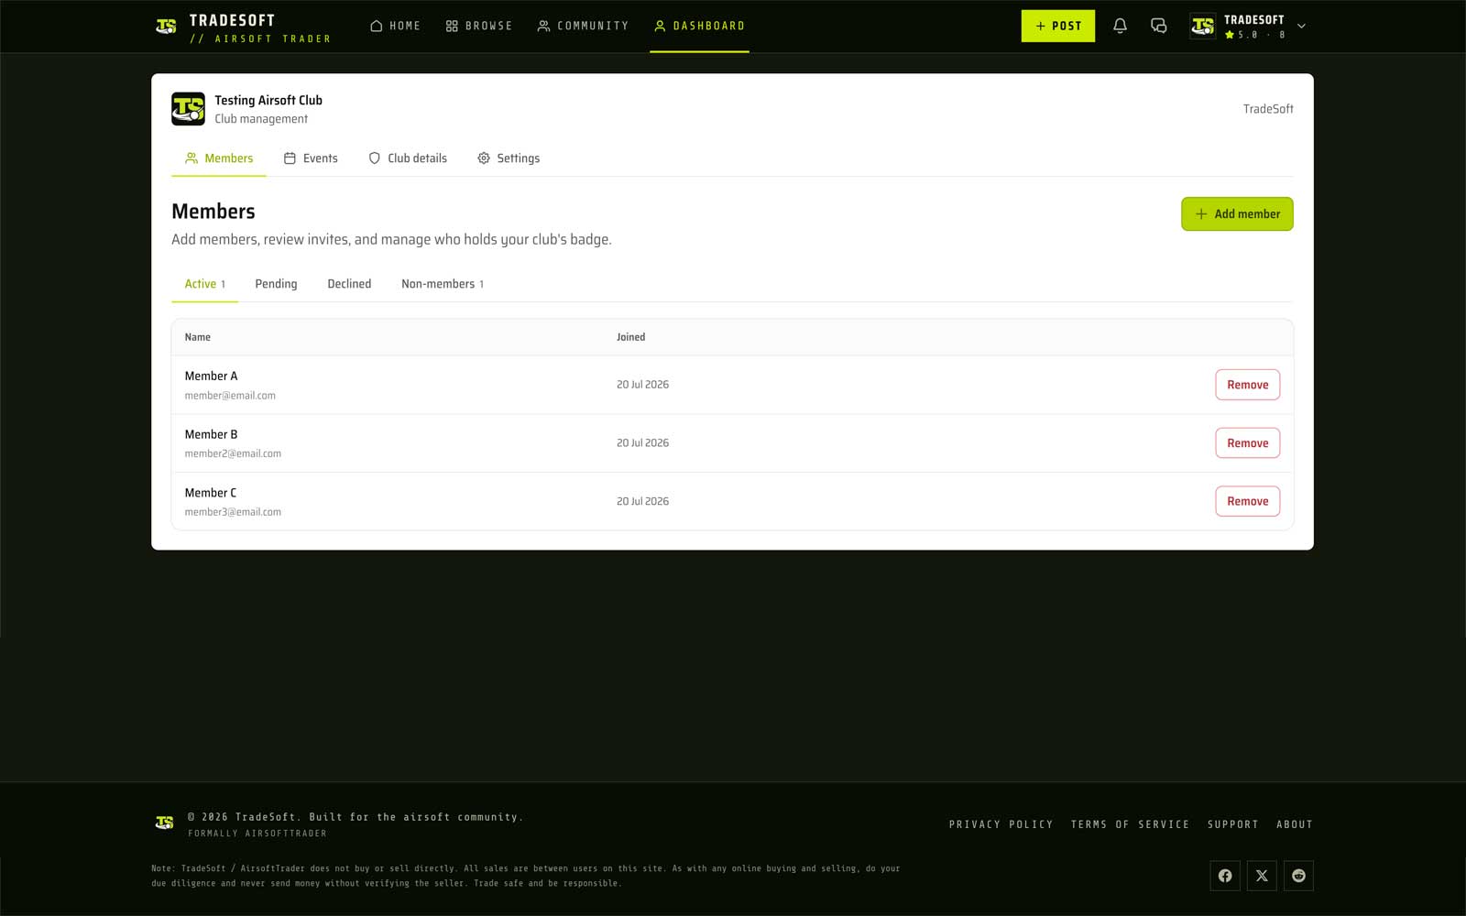
Task: Open the Privacy Policy footer link
Action: coord(1001,824)
